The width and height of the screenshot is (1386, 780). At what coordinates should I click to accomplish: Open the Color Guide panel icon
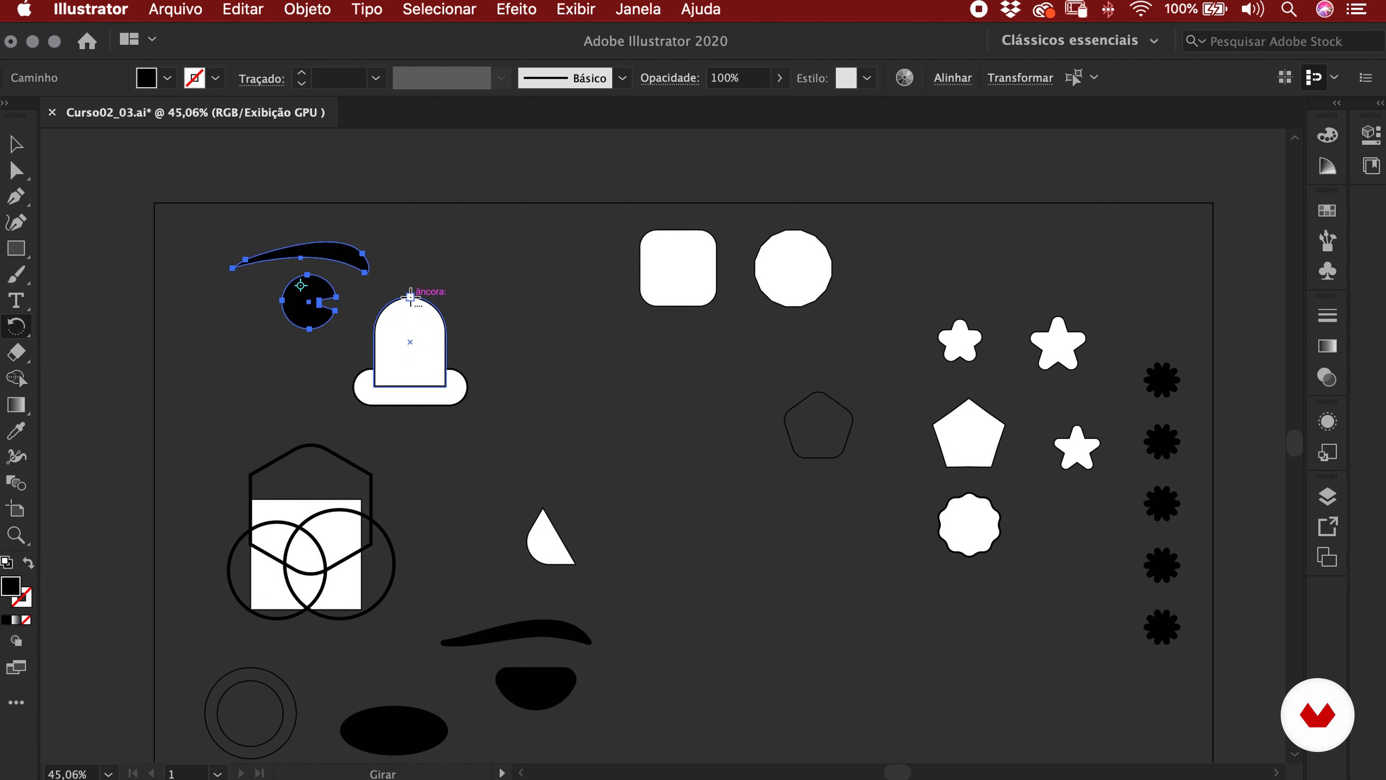point(1327,166)
